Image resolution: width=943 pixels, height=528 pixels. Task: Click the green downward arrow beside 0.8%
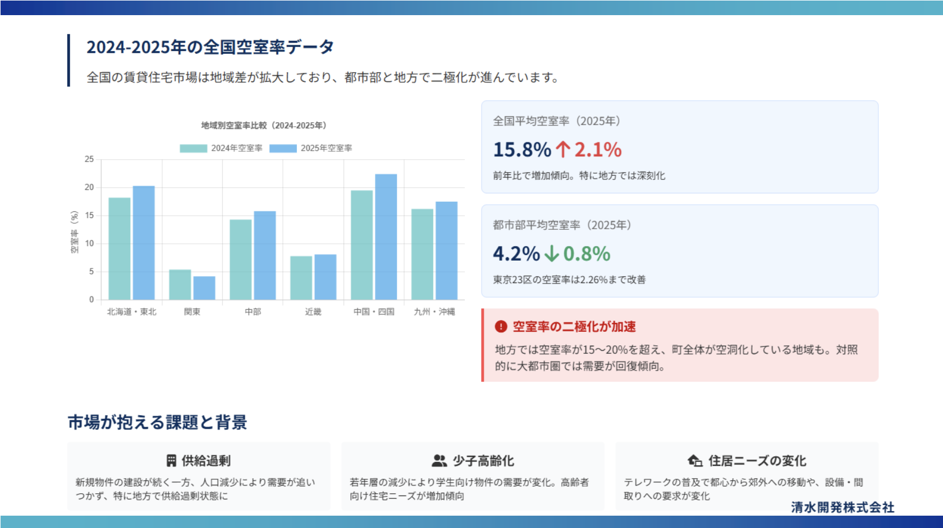point(552,254)
